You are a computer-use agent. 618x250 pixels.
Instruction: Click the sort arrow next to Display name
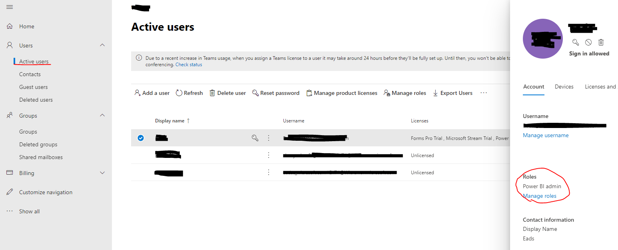pos(188,120)
